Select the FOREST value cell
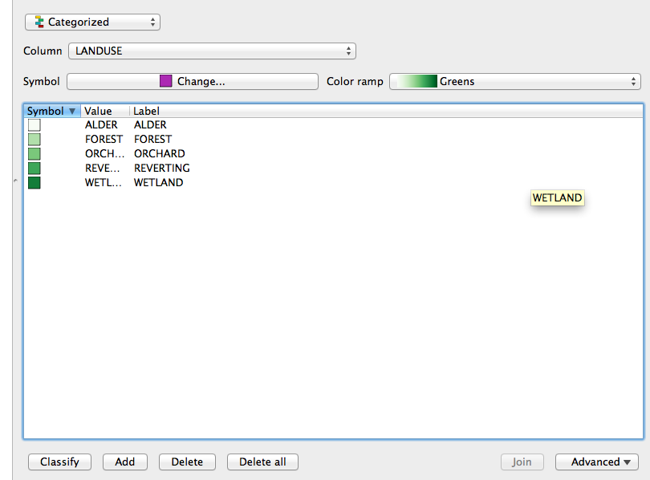650x480 pixels. [x=104, y=140]
